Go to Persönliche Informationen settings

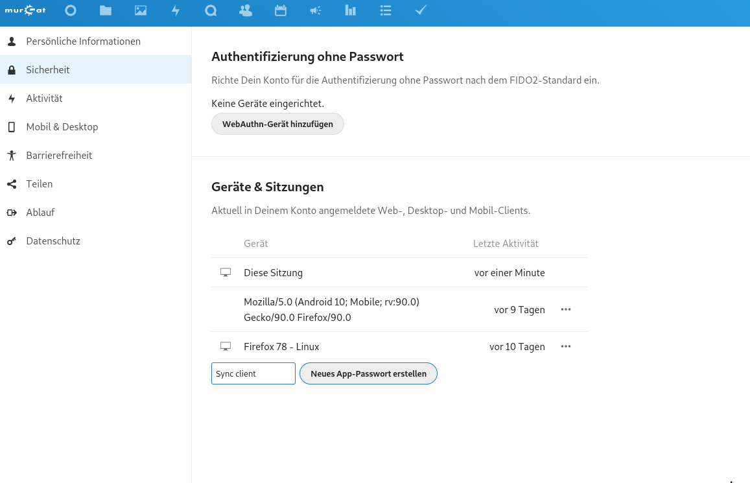pos(83,41)
